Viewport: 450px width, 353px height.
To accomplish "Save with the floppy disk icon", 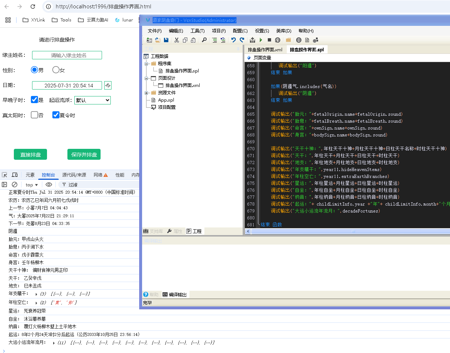I will (x=166, y=40).
